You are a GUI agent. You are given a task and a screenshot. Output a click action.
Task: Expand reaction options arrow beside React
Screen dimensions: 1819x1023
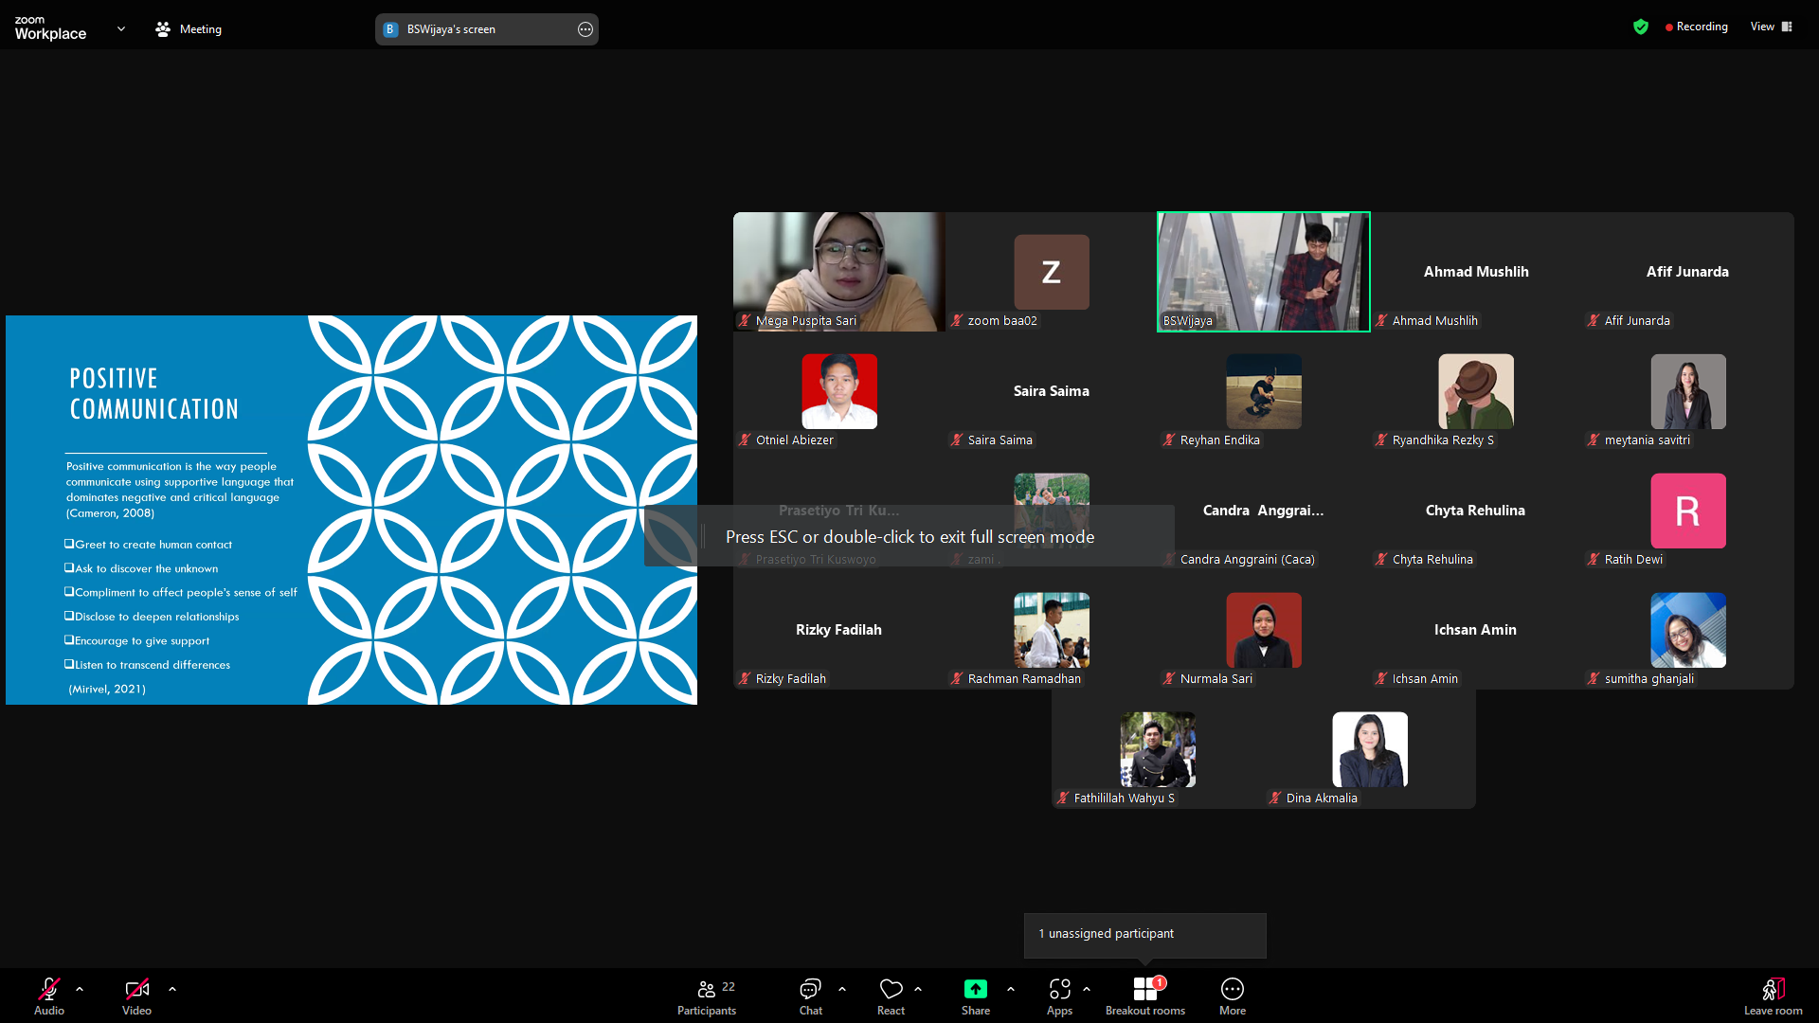tap(918, 989)
